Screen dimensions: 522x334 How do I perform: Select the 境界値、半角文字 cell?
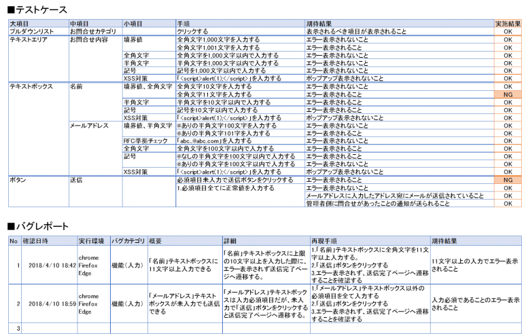pyautogui.click(x=149, y=130)
